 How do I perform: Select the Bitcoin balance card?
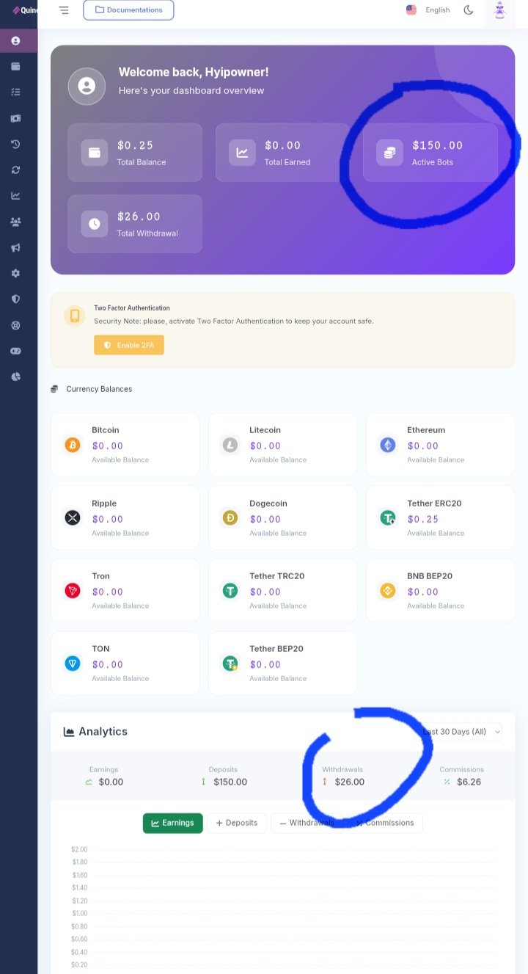125,445
